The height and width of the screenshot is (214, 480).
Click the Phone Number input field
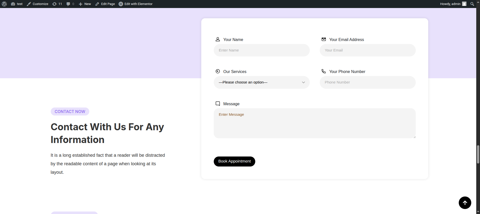[x=367, y=82]
